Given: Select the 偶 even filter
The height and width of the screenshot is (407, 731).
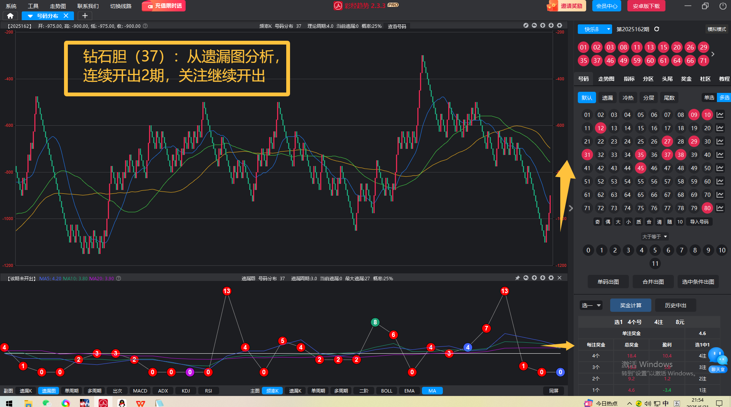Looking at the screenshot, I should (608, 222).
